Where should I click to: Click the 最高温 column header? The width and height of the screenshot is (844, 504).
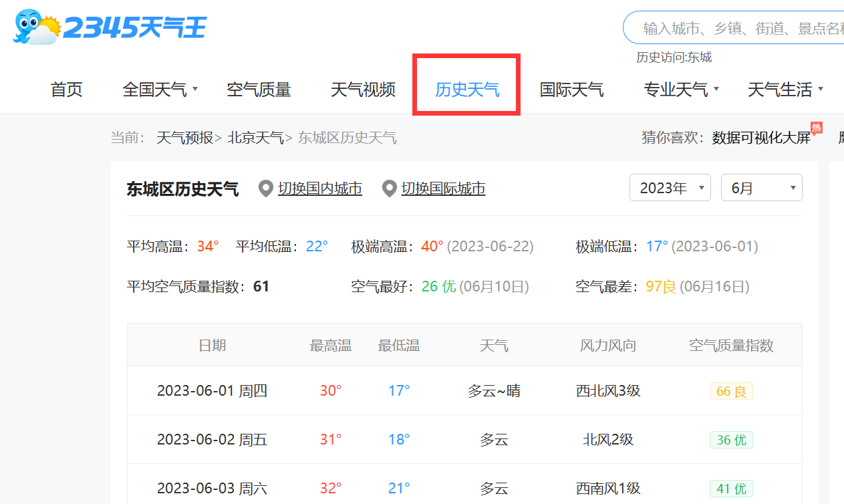pyautogui.click(x=331, y=346)
